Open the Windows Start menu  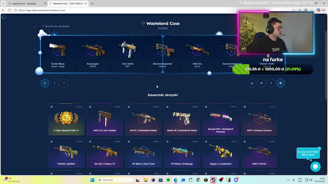tap(92, 180)
